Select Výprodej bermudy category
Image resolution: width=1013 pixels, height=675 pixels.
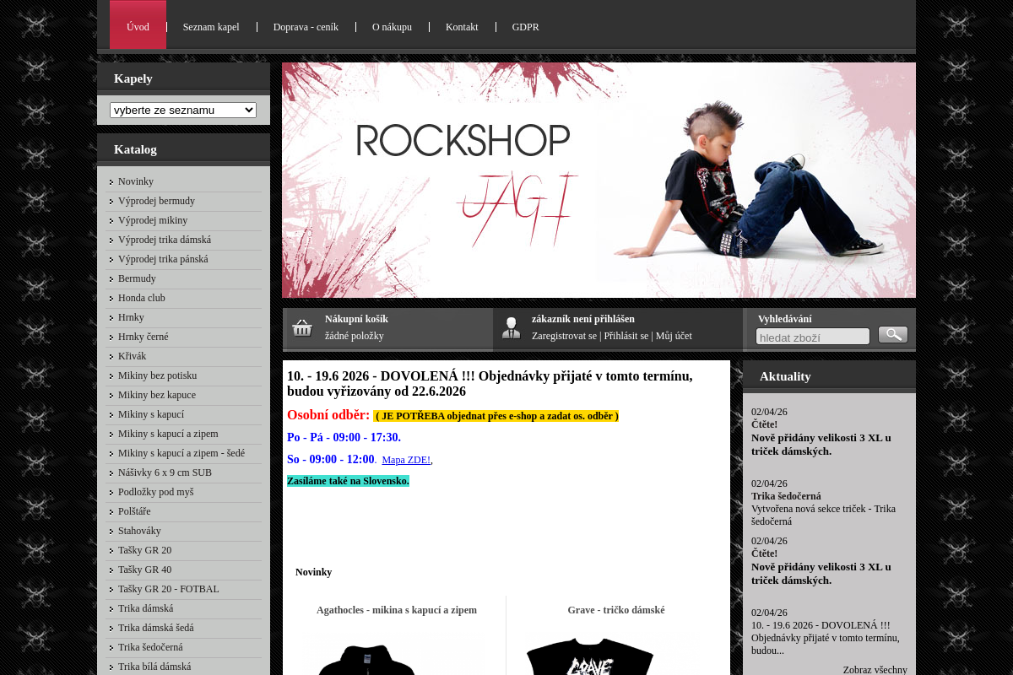(156, 201)
